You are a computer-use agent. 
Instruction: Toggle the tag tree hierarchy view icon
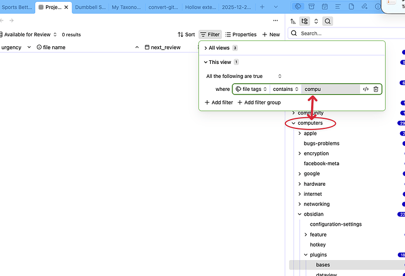(x=304, y=21)
